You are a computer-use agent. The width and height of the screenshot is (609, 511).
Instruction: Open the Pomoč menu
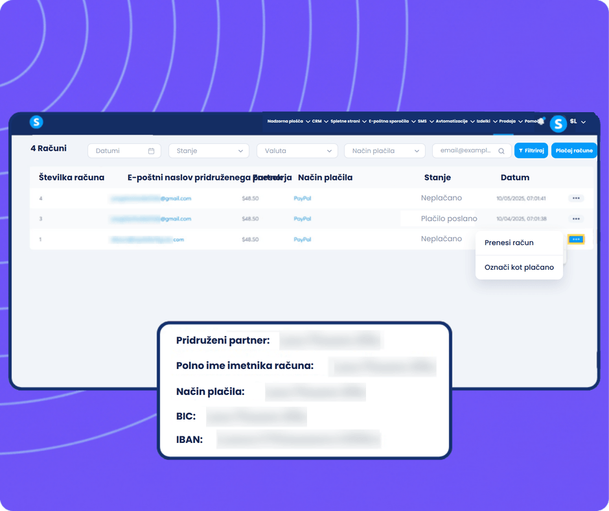point(531,121)
